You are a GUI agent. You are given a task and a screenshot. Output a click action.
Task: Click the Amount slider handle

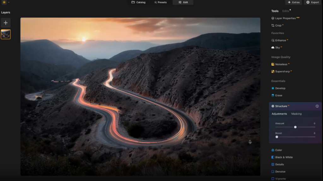[x=295, y=127]
